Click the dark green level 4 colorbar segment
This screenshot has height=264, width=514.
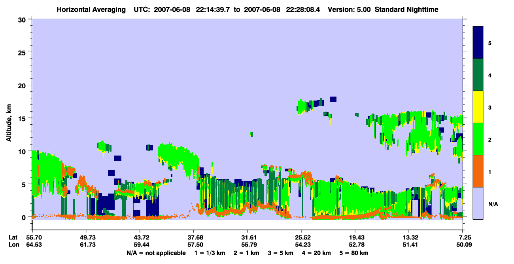478,75
